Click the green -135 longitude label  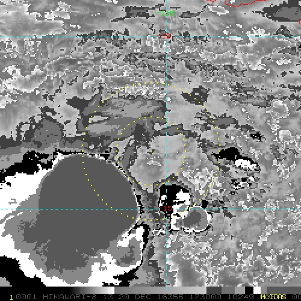(x=166, y=13)
